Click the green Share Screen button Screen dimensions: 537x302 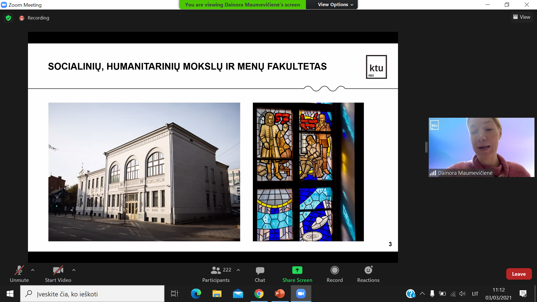(x=297, y=274)
